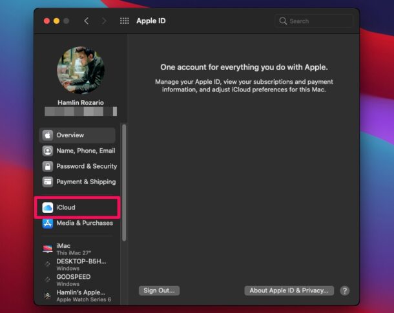Open help with the question mark button
This screenshot has width=394, height=313.
(345, 290)
